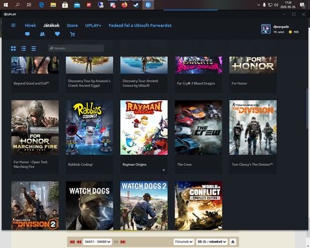This screenshot has width=310, height=248.
Task: Open the 54451 - 54488 page range dropdown
Action: 98,242
